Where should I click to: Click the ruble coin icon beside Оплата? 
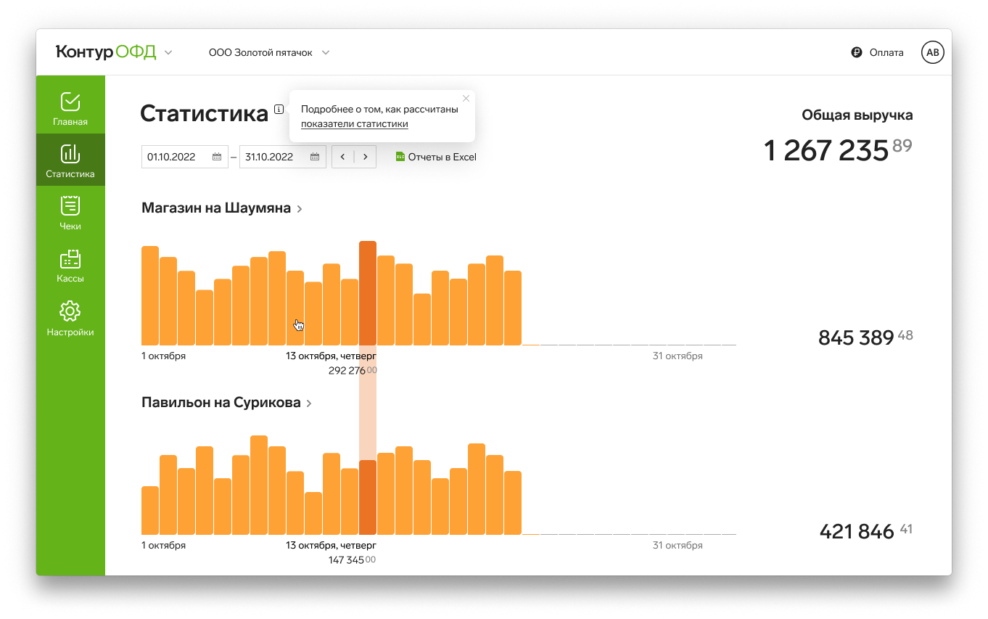click(856, 52)
